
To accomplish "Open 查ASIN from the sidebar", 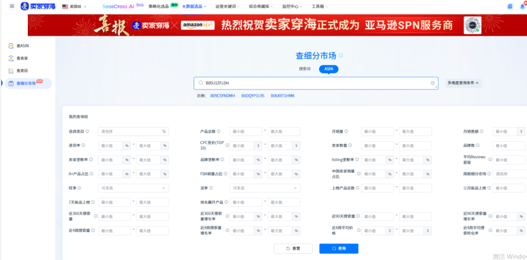I will [22, 46].
